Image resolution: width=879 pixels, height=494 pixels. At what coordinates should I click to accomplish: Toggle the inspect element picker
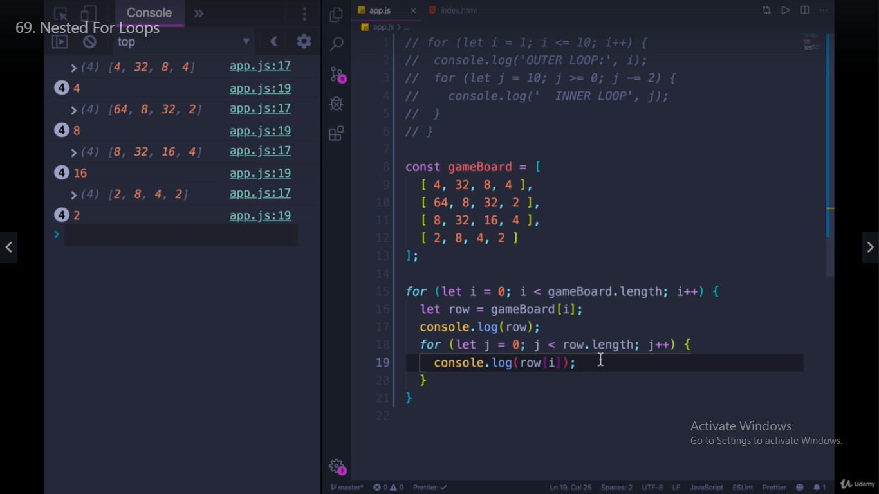coord(61,13)
